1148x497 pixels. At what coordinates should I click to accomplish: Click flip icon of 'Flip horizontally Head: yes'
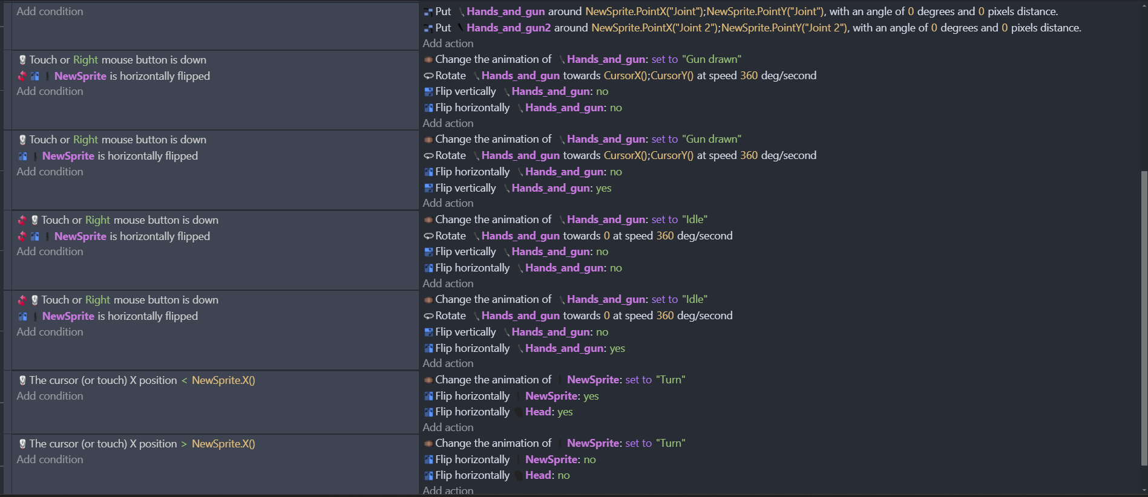pos(428,412)
